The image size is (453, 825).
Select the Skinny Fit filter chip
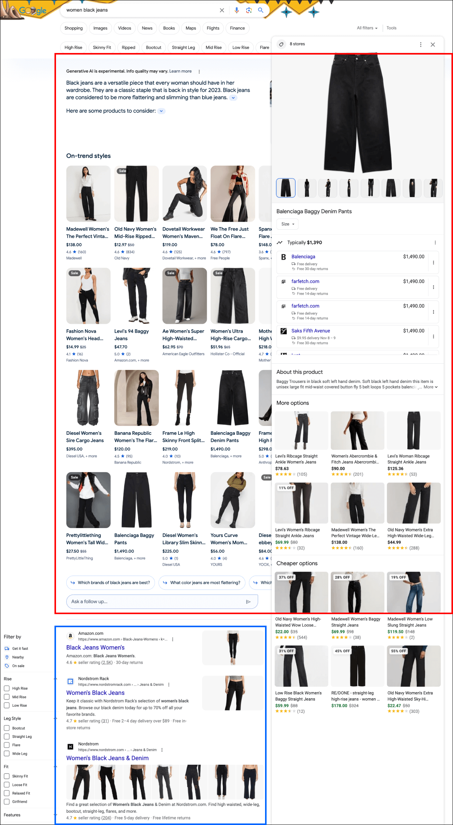coord(102,48)
